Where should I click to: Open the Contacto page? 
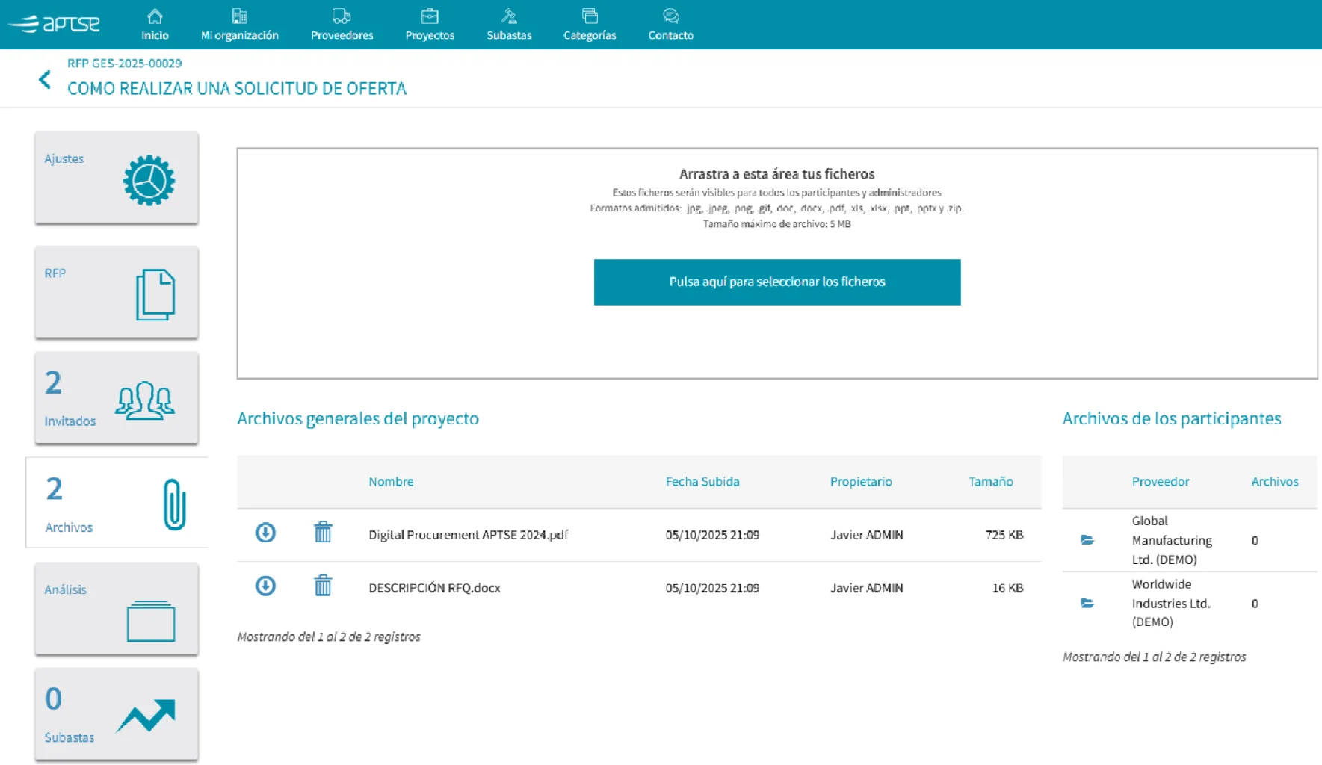[670, 23]
